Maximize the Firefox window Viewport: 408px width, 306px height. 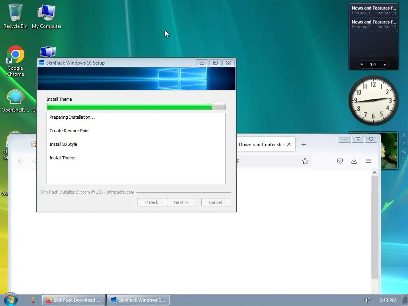[358, 139]
